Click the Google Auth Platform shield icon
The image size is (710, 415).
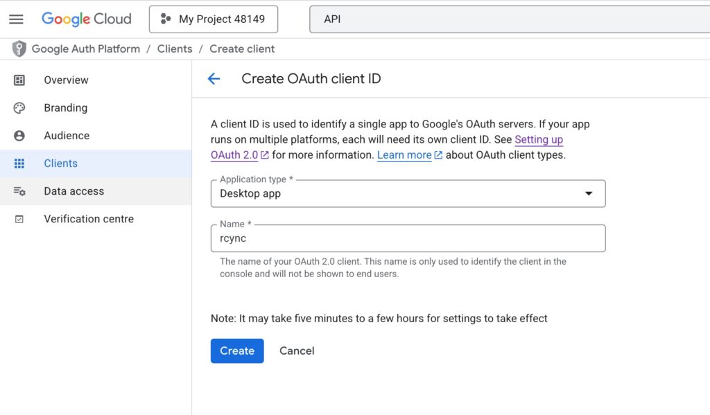point(19,49)
